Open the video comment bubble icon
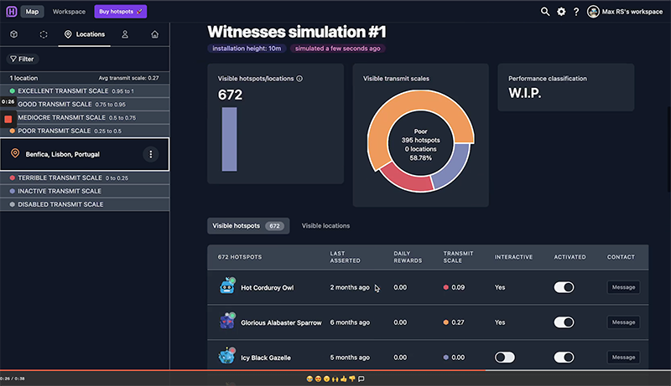 pos(362,378)
